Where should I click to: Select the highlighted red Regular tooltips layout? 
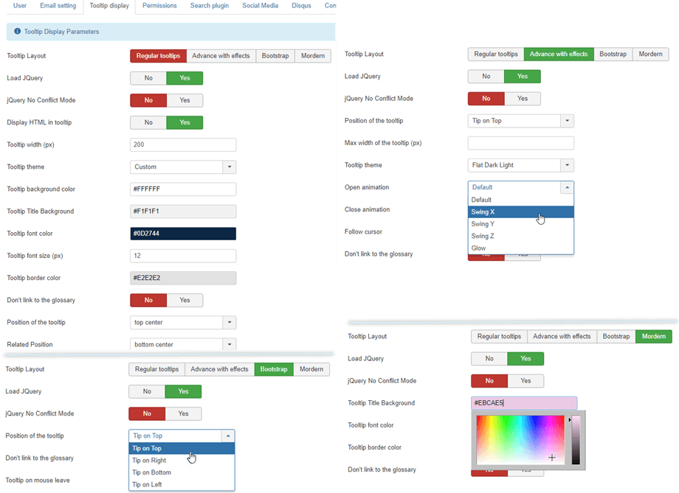pos(158,56)
